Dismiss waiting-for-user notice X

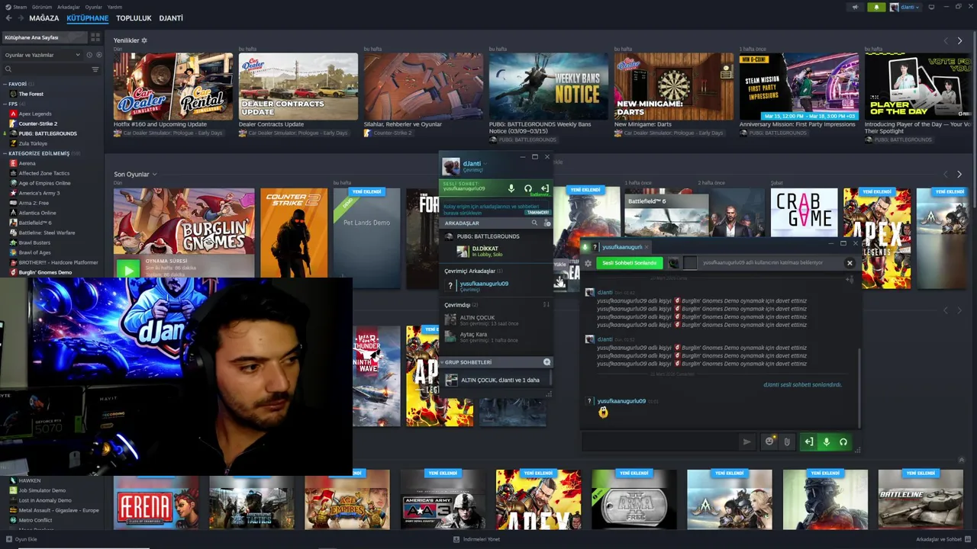[x=850, y=263]
